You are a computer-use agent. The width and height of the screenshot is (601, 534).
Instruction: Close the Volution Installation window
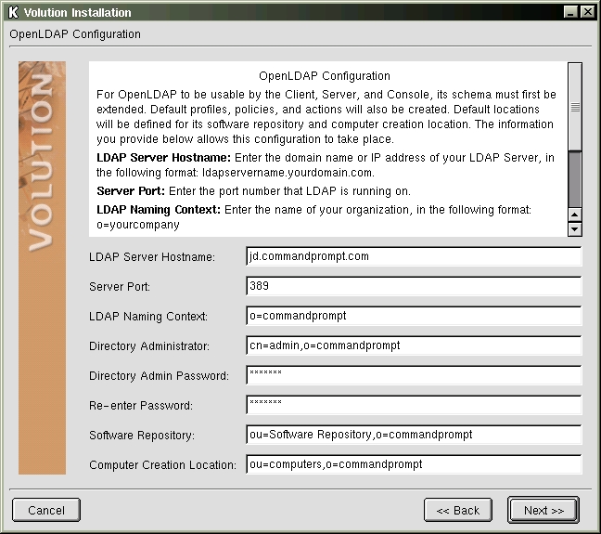(x=589, y=12)
